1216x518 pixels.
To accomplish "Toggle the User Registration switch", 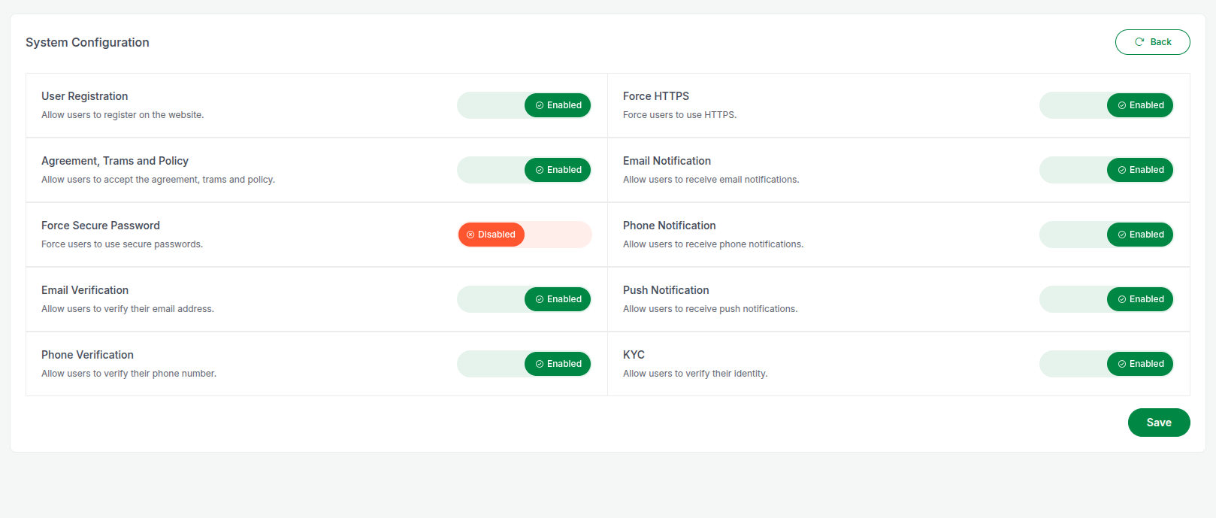I will tap(524, 105).
